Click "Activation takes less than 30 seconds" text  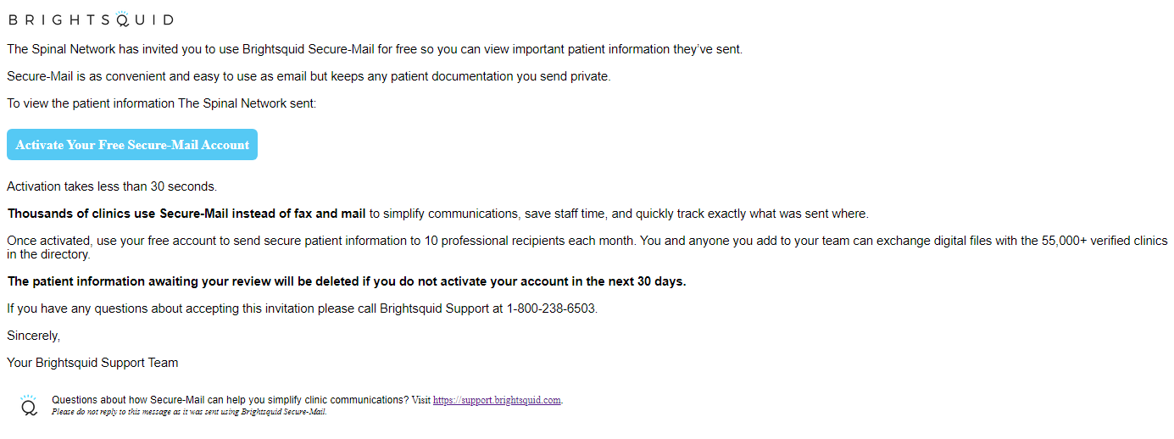[112, 186]
